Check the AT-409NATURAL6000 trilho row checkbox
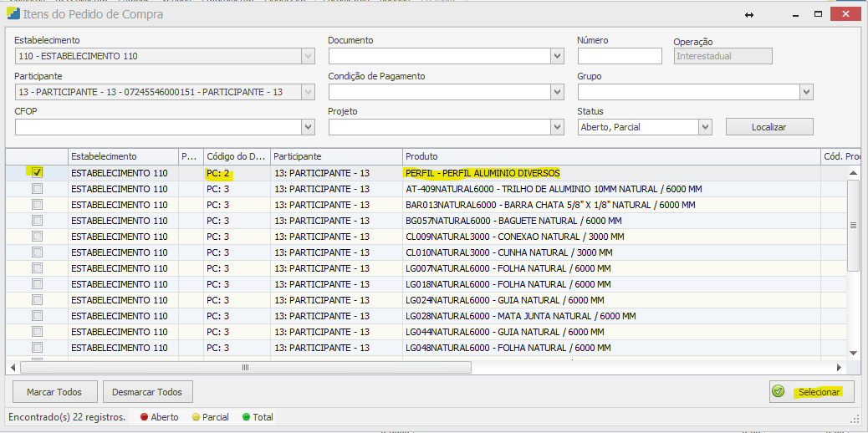868x433 pixels. 37,189
